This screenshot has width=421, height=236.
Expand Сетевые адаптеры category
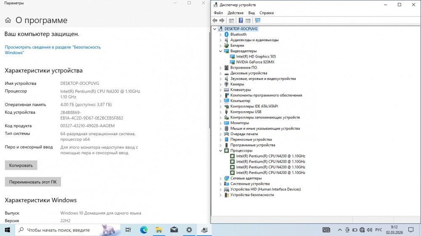click(221, 178)
